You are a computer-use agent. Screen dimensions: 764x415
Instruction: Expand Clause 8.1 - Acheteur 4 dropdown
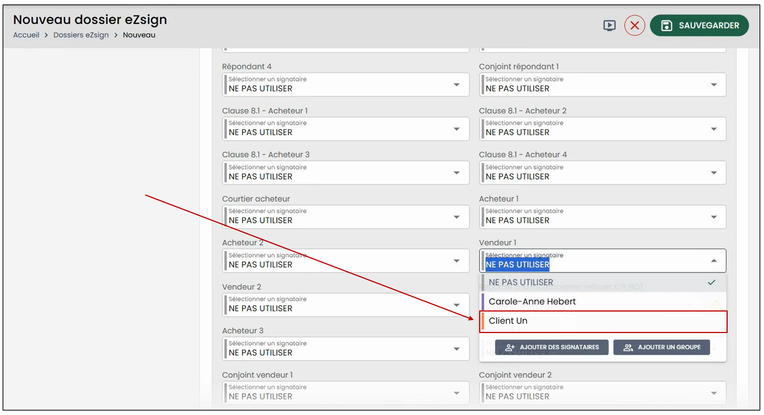coord(603,172)
